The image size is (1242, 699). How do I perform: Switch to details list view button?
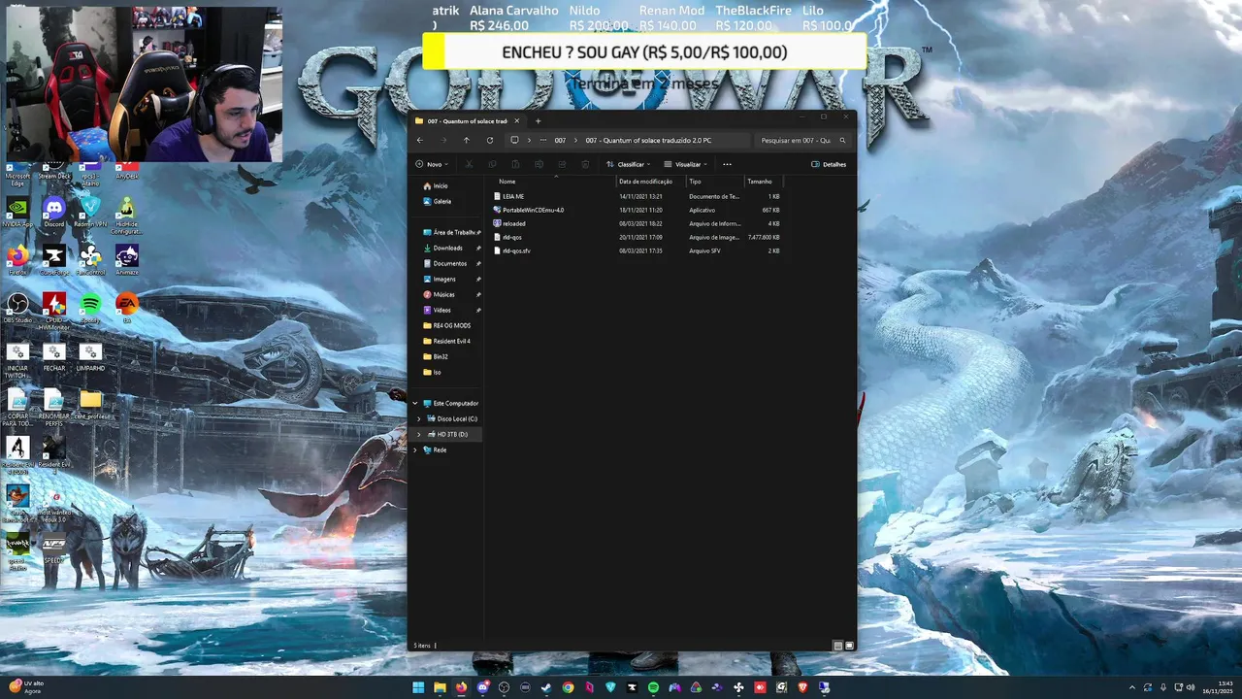pyautogui.click(x=838, y=646)
